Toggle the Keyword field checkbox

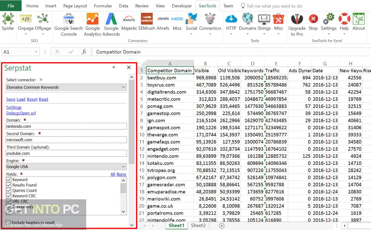point(9,180)
